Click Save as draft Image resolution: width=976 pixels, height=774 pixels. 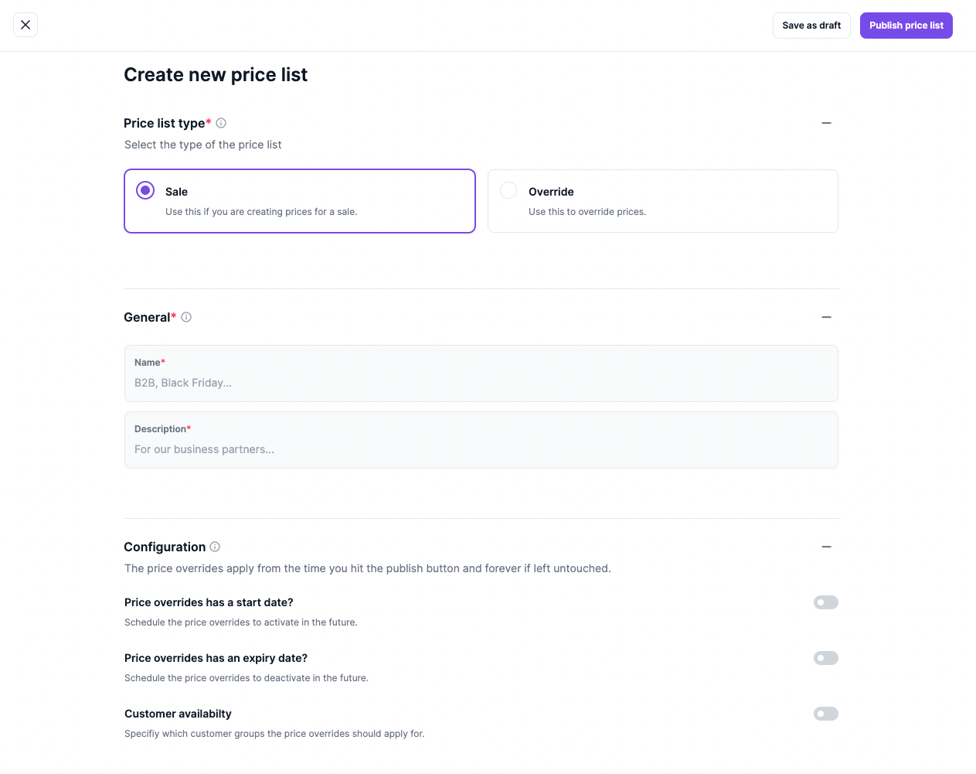[x=811, y=26]
